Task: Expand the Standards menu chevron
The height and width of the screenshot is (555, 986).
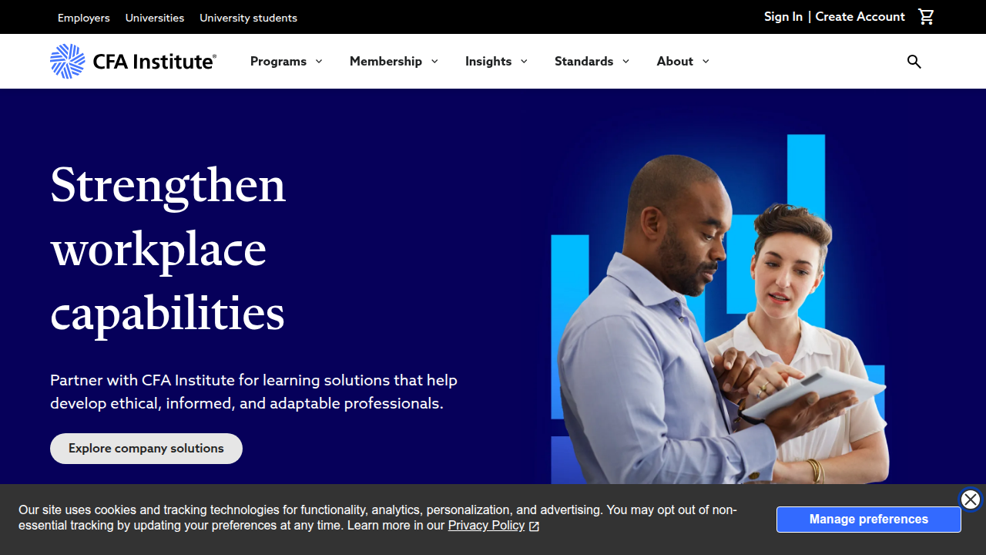Action: pyautogui.click(x=625, y=62)
